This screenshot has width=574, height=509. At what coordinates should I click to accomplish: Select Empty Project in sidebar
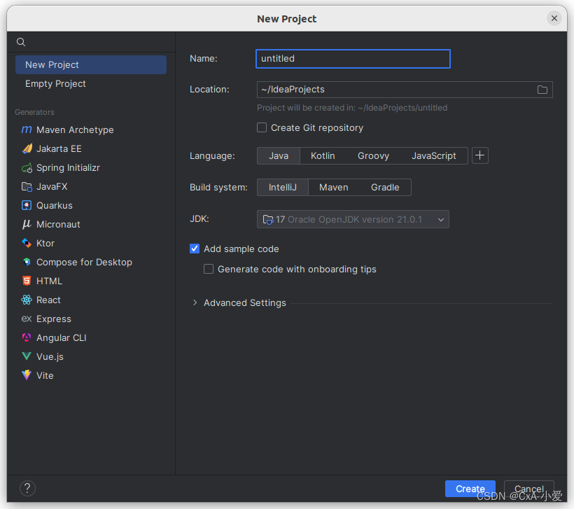[91, 84]
